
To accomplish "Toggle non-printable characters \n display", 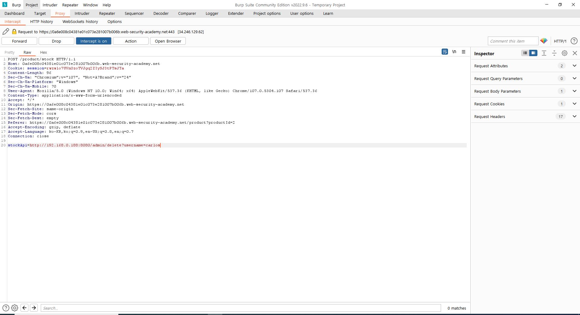I will 454,52.
